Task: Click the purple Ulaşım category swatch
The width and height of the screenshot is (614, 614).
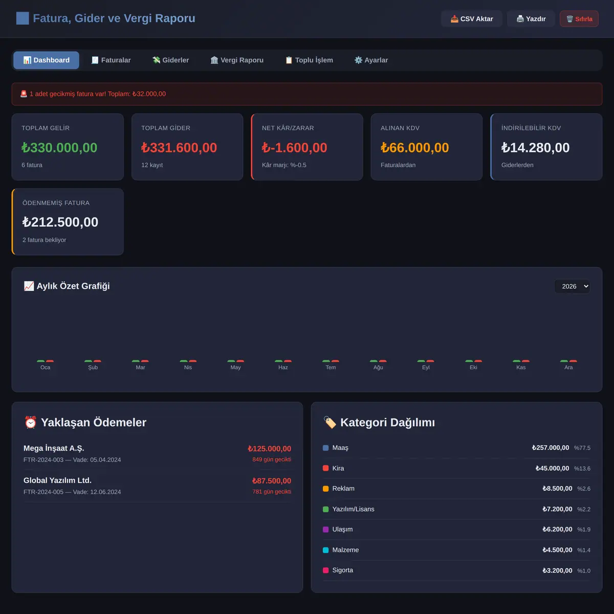Action: click(x=326, y=530)
